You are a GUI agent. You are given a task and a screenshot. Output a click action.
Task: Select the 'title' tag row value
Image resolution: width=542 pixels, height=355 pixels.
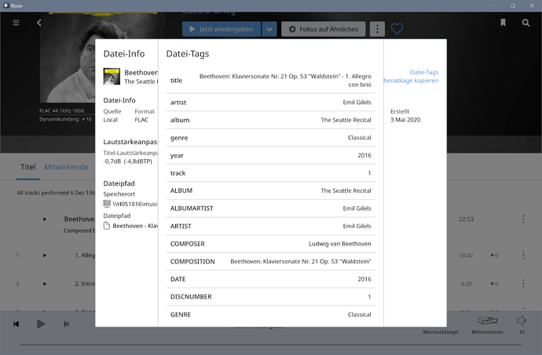[285, 81]
